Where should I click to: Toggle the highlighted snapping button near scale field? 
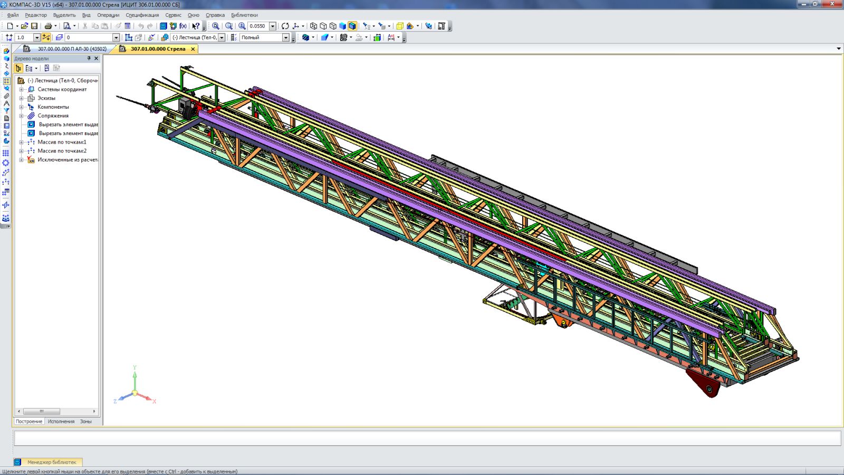coord(46,37)
